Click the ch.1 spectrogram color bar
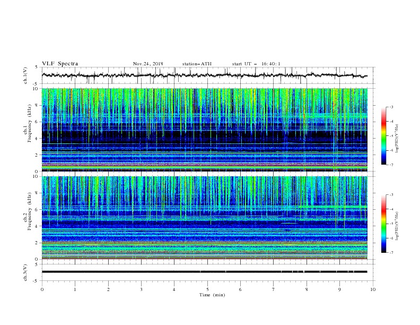This screenshot has width=420, height=325. pos(383,135)
